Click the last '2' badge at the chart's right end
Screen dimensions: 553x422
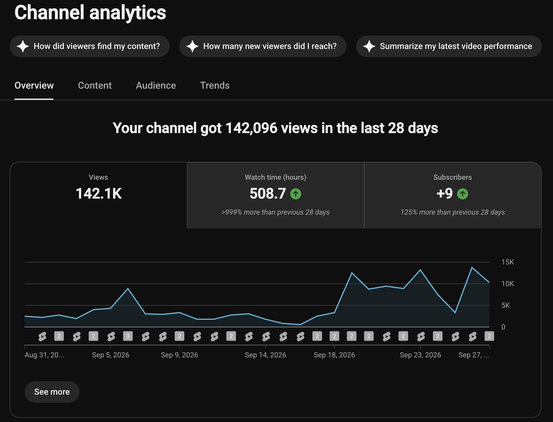489,336
